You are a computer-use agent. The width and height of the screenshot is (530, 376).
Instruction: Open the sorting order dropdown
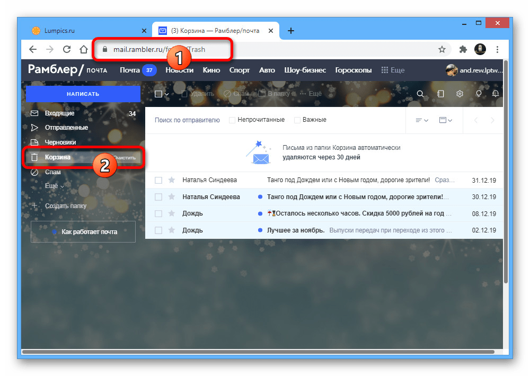click(x=421, y=120)
